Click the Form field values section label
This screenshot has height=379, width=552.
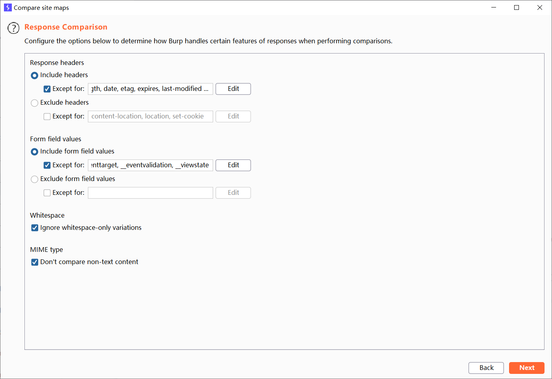point(56,139)
